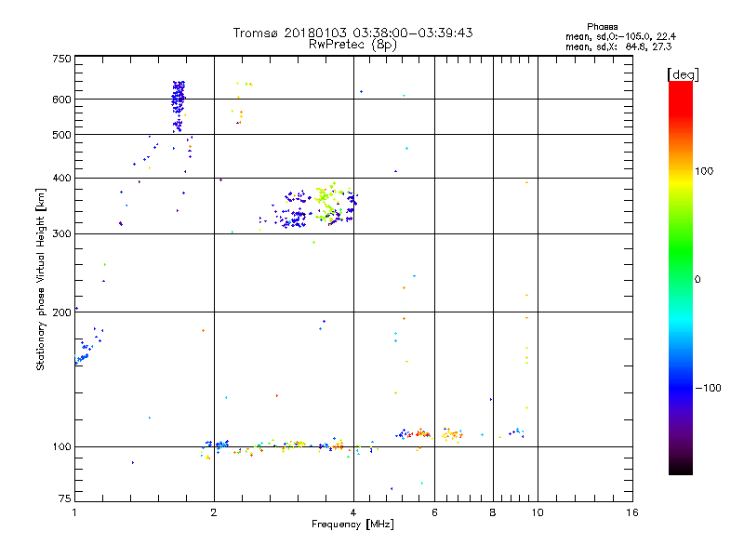Click the '1' frequency tick label

click(74, 512)
